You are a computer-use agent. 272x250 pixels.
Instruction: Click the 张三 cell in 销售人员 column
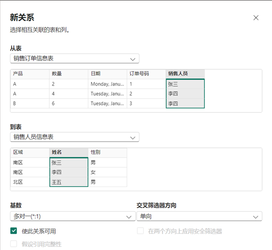tap(185, 84)
